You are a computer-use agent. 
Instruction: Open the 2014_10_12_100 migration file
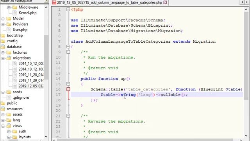coord(31,69)
